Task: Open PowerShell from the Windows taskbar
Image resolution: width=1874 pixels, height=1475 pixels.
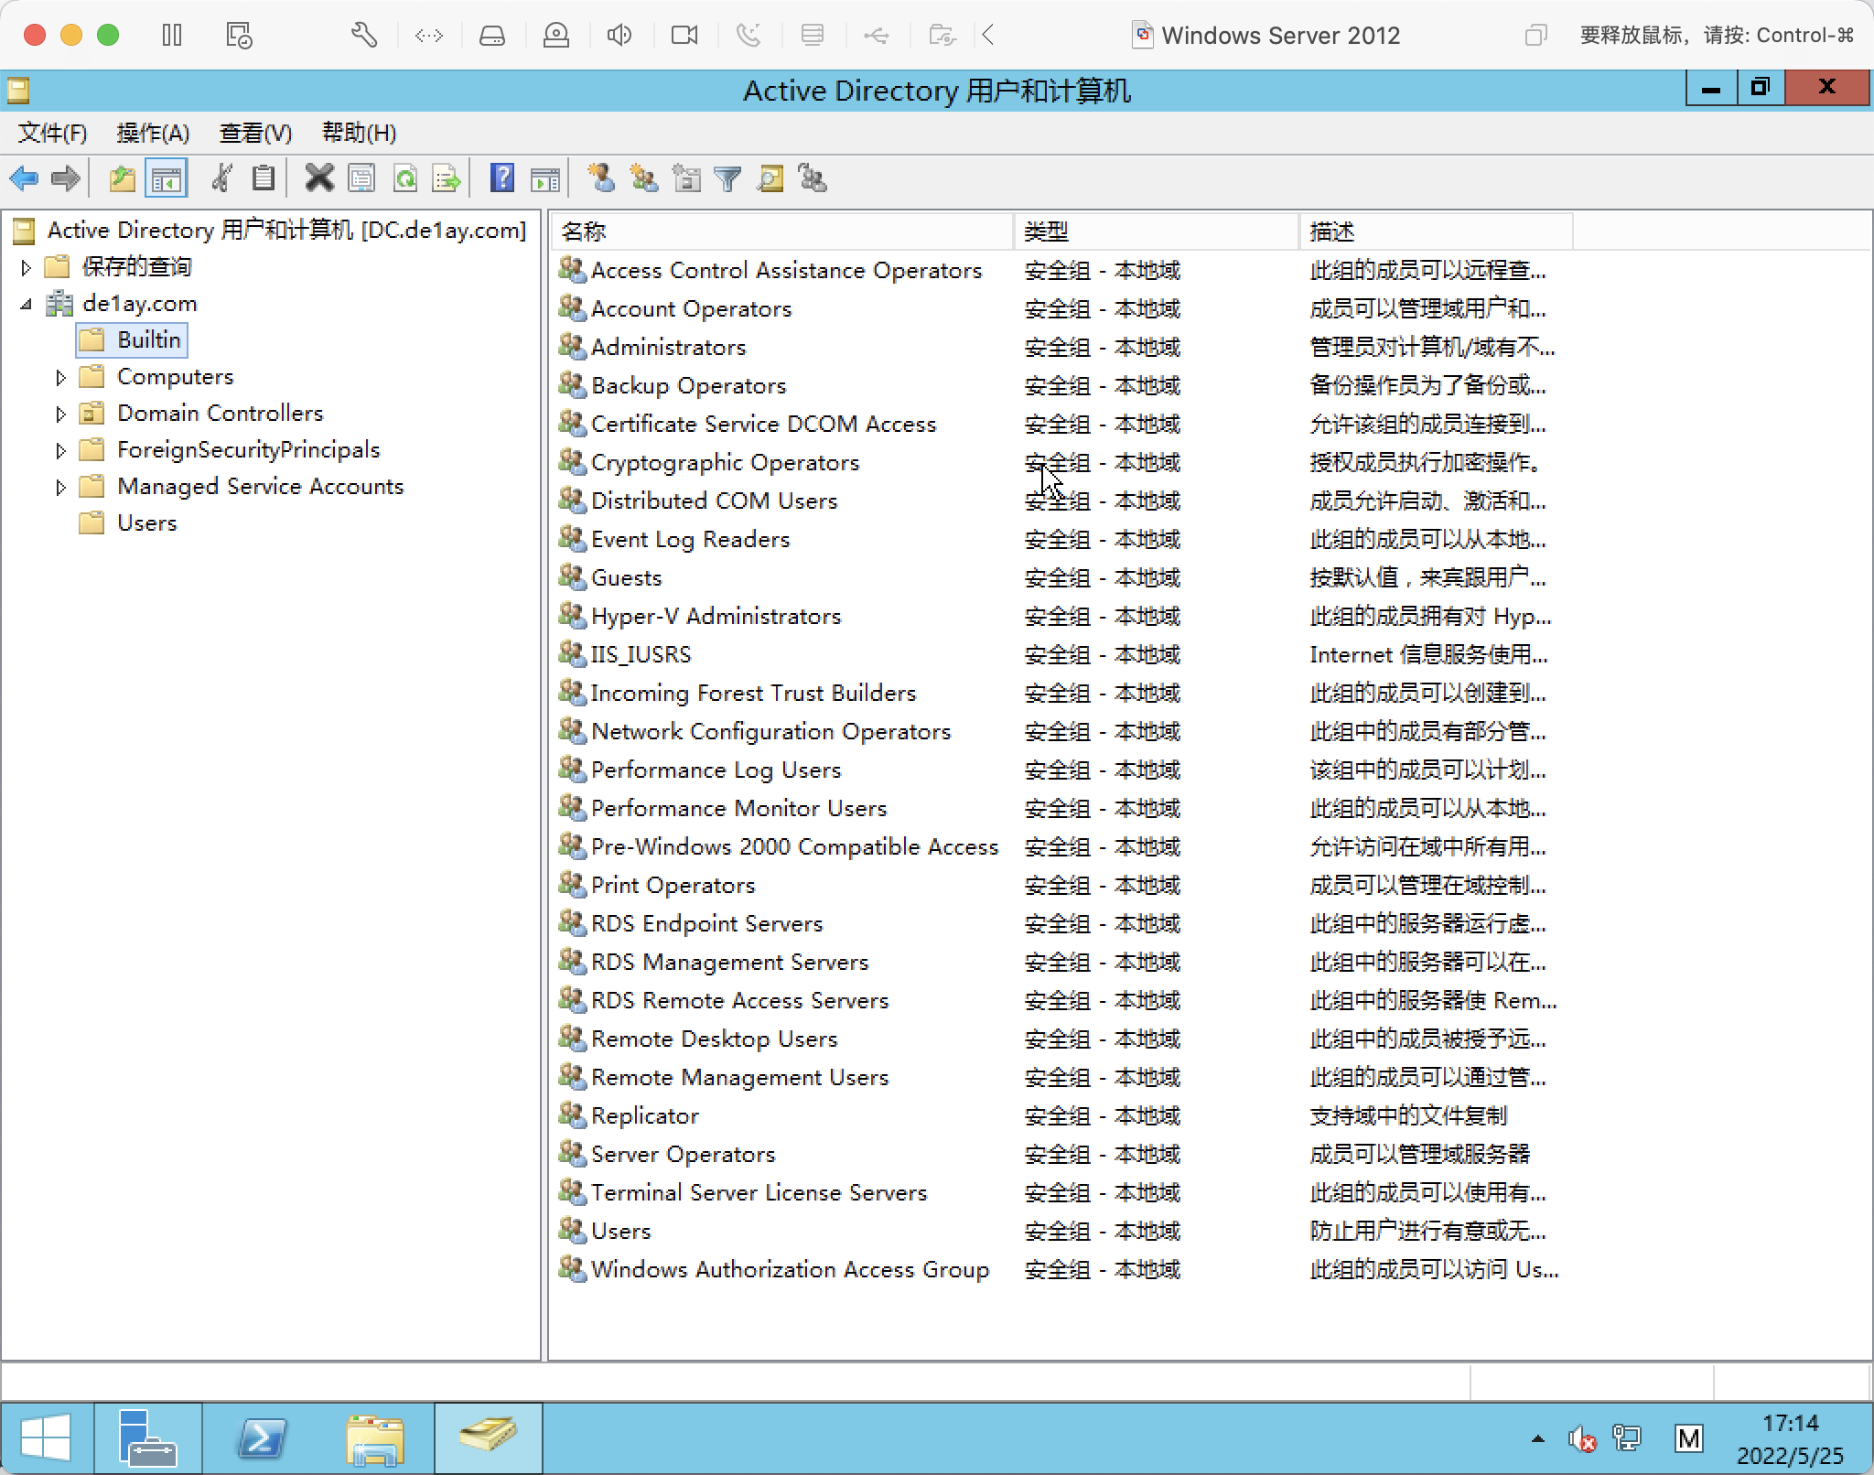Action: 262,1438
